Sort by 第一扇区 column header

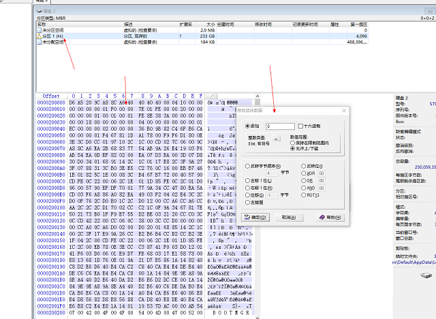click(x=358, y=24)
